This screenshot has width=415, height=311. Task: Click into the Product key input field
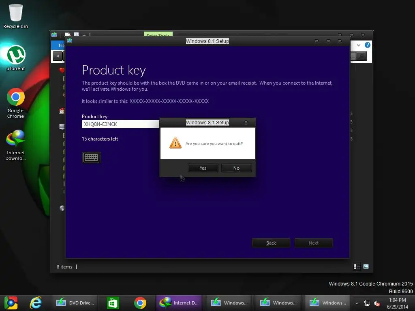coord(121,124)
